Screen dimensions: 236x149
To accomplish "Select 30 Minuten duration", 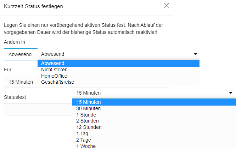I will pyautogui.click(x=154, y=108).
